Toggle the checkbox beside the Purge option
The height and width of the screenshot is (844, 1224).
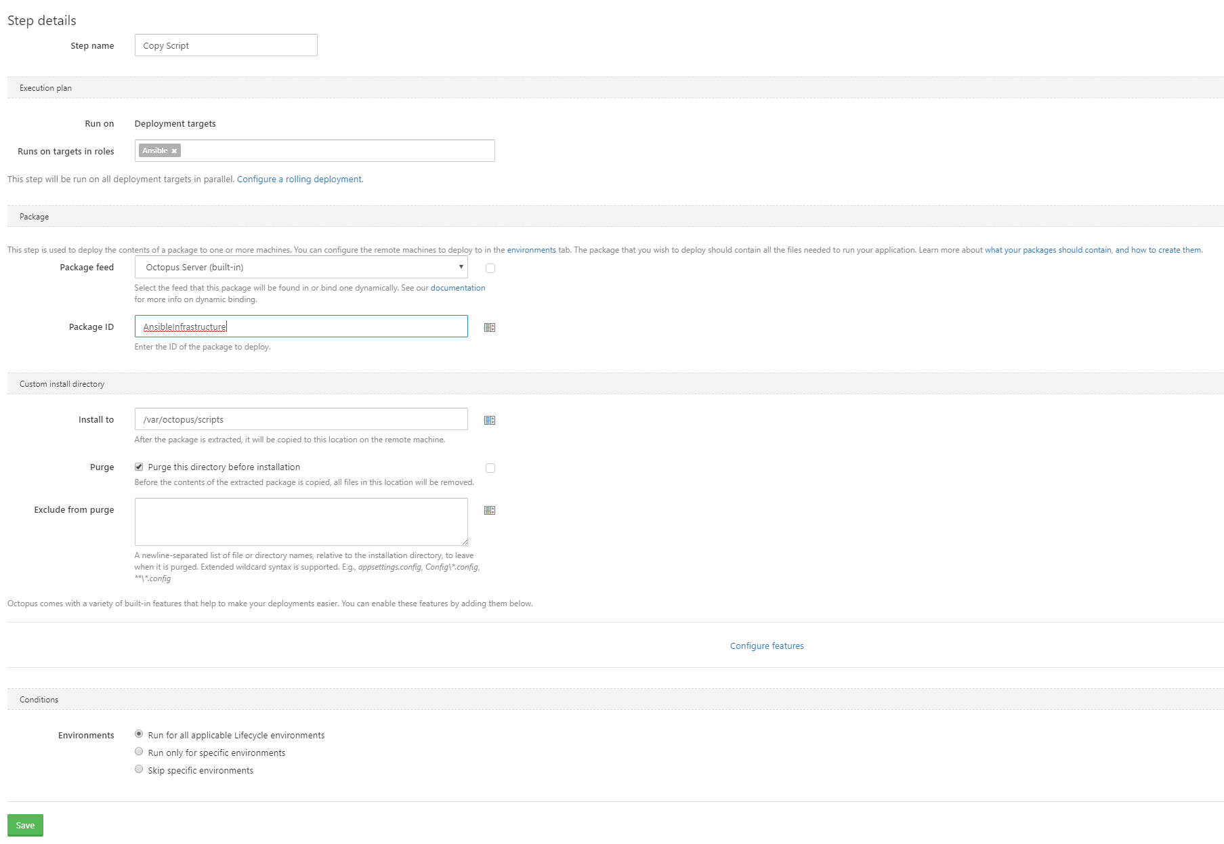coord(490,467)
